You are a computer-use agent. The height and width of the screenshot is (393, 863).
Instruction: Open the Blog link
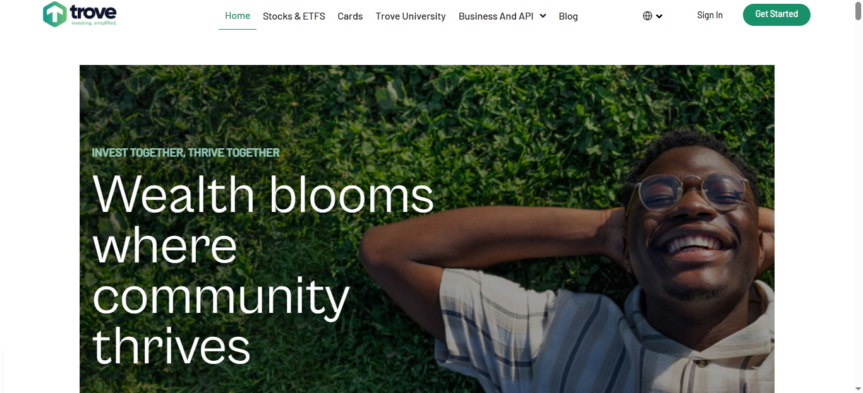(568, 16)
